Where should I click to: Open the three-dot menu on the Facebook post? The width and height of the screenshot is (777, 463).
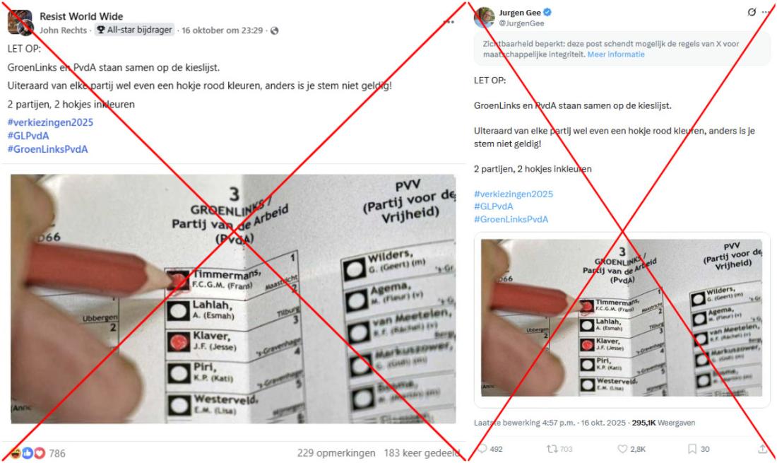tap(449, 22)
